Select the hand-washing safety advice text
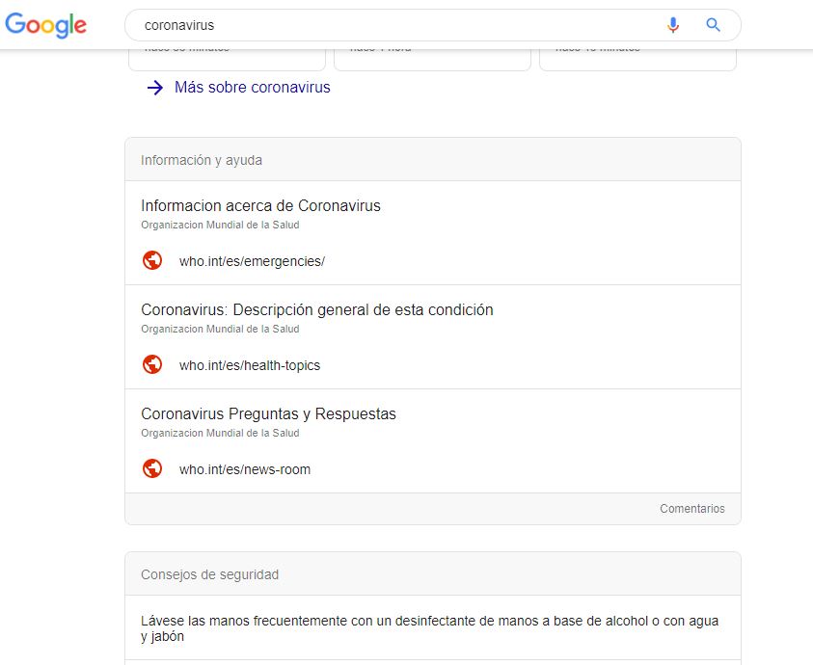This screenshot has width=813, height=665. (429, 628)
